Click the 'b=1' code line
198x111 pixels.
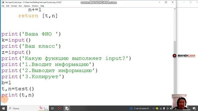6,83
